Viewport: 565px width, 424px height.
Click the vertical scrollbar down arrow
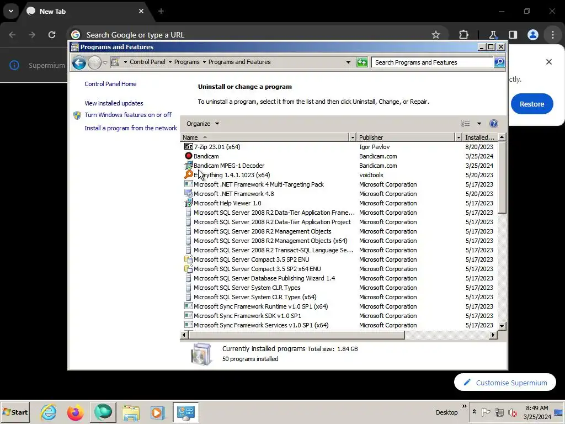pos(502,326)
